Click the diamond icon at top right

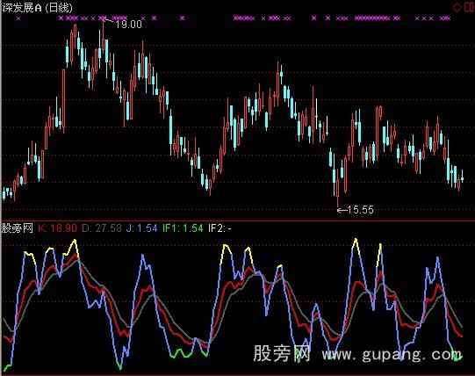pyautogui.click(x=457, y=7)
